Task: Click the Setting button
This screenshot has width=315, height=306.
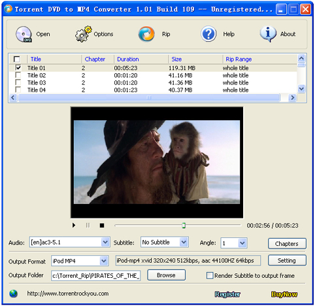Action: click(287, 260)
